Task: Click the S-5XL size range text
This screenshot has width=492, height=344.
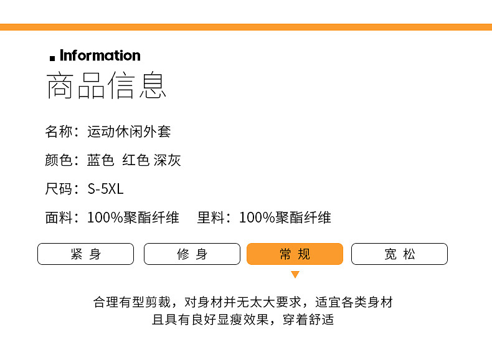Action: (105, 189)
